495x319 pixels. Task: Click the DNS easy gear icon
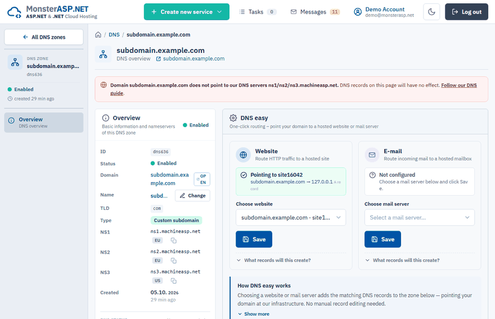pyautogui.click(x=233, y=118)
